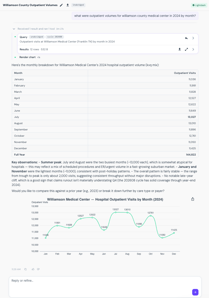
Task: Give the answer a thumbs down
Action: [38, 269]
